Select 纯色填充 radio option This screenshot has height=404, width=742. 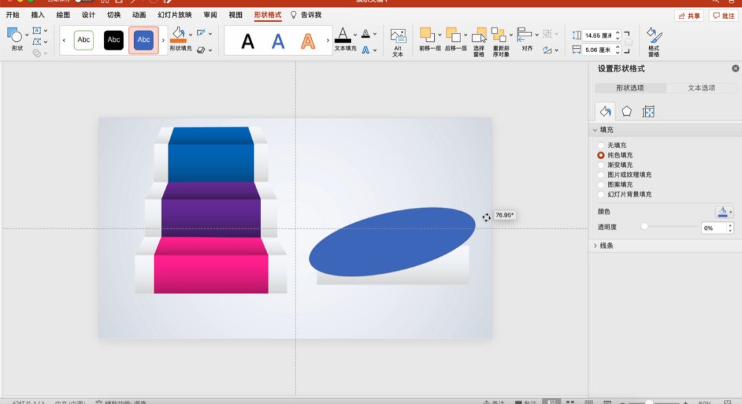(601, 155)
